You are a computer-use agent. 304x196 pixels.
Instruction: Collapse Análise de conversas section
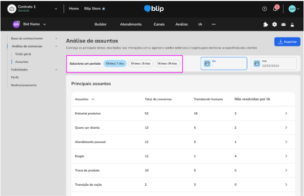point(56,46)
